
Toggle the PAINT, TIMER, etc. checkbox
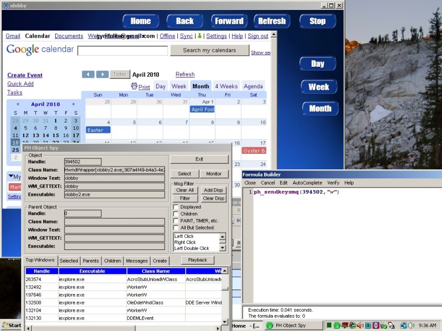click(x=176, y=221)
